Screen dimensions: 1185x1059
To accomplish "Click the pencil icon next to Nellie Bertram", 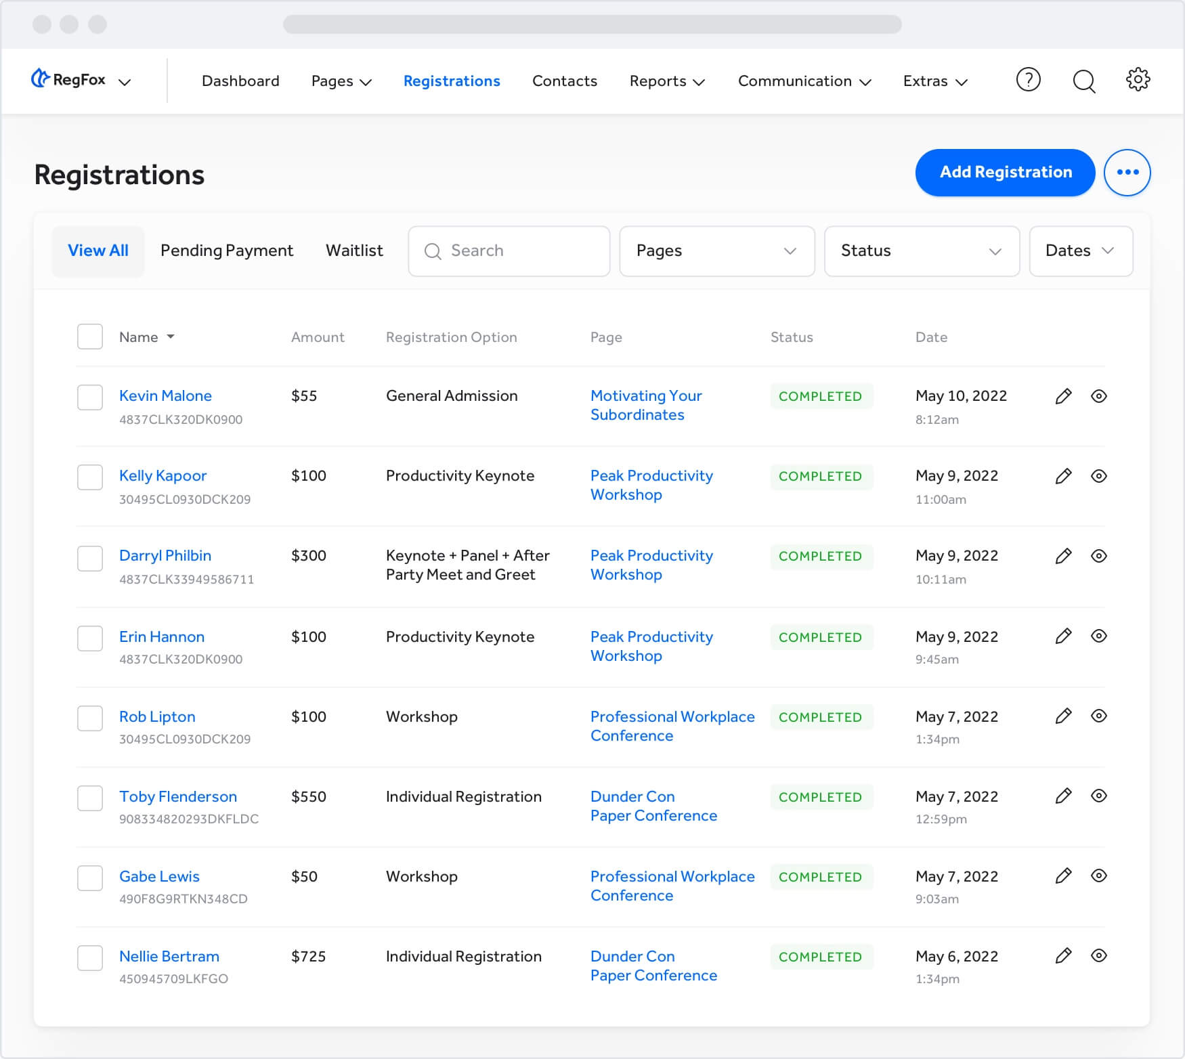I will (1063, 957).
